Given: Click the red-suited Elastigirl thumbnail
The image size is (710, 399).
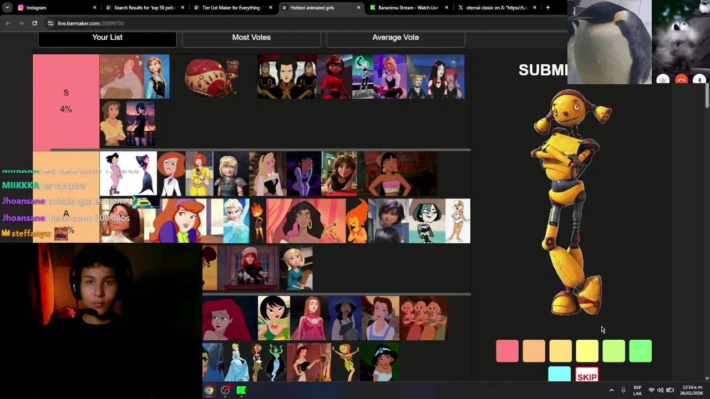Looking at the screenshot, I should (334, 76).
